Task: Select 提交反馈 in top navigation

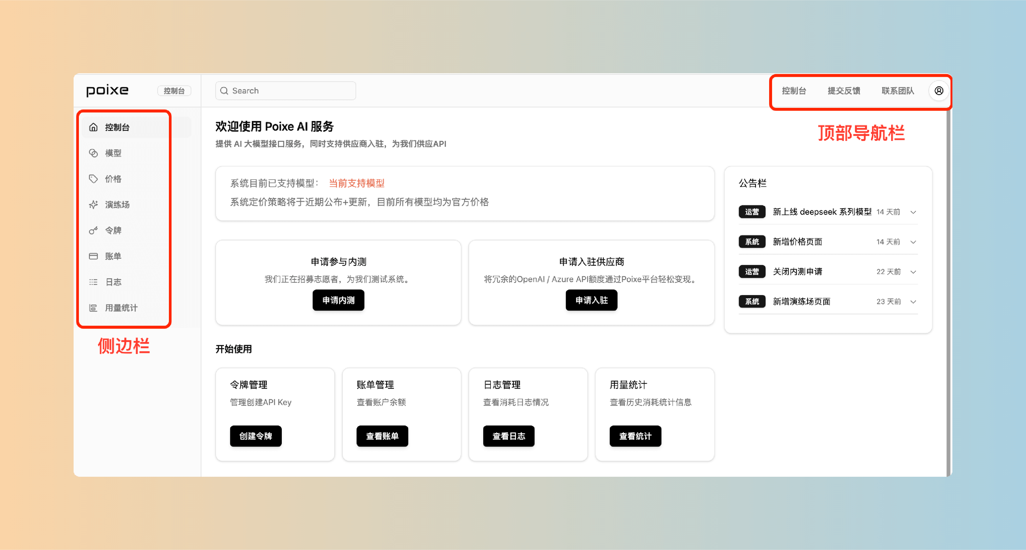Action: (x=844, y=91)
